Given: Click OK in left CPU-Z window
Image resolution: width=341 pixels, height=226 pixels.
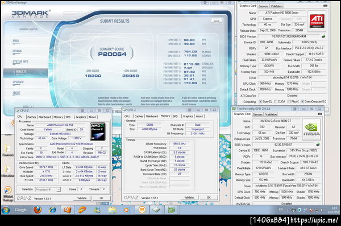Looking at the screenshot, I should (101, 198).
